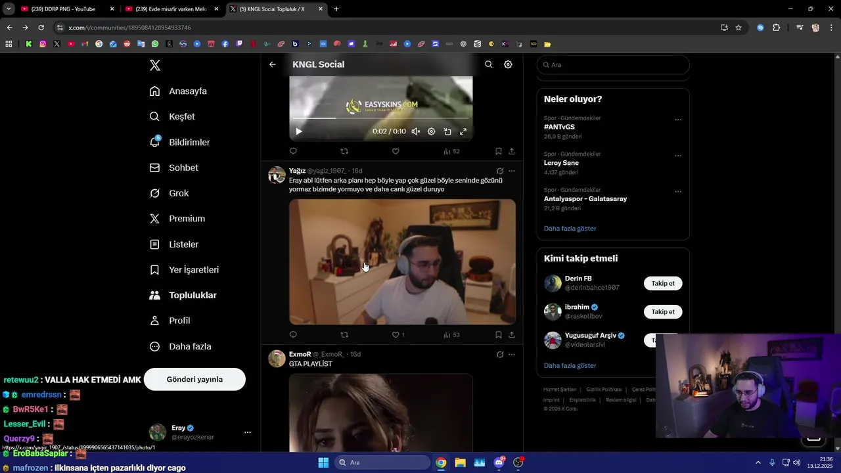Click the X logo in sidebar

pyautogui.click(x=155, y=65)
